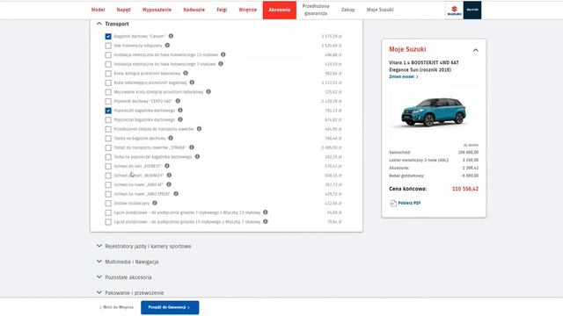The image size is (563, 316).
Task: Click the Cena końcowa value 110 556,42
Action: coord(465,189)
